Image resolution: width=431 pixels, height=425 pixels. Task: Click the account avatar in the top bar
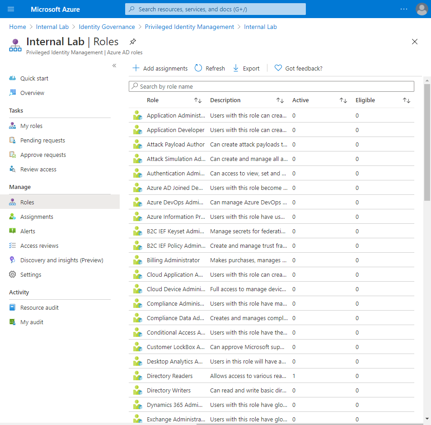(422, 9)
